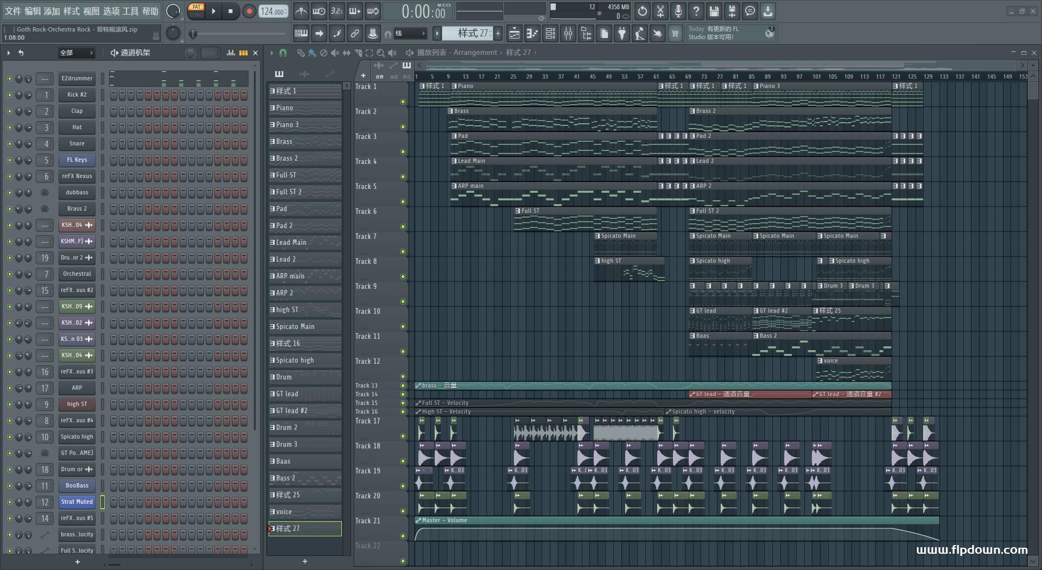Mute the Clap channel green light
Image resolution: width=1042 pixels, height=570 pixels.
click(x=9, y=111)
